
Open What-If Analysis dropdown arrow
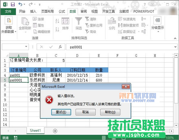(x=147, y=25)
